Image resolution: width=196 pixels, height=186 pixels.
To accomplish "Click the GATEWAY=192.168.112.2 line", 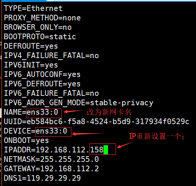I will pos(51,169).
